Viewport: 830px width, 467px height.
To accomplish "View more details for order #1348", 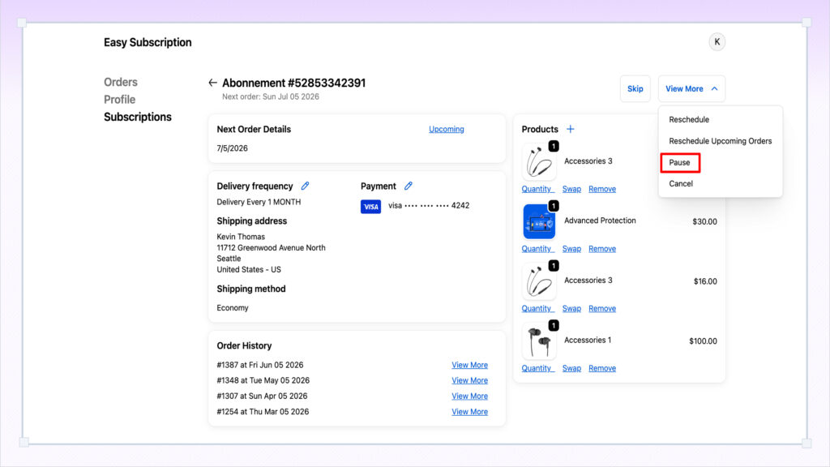I will pos(469,380).
